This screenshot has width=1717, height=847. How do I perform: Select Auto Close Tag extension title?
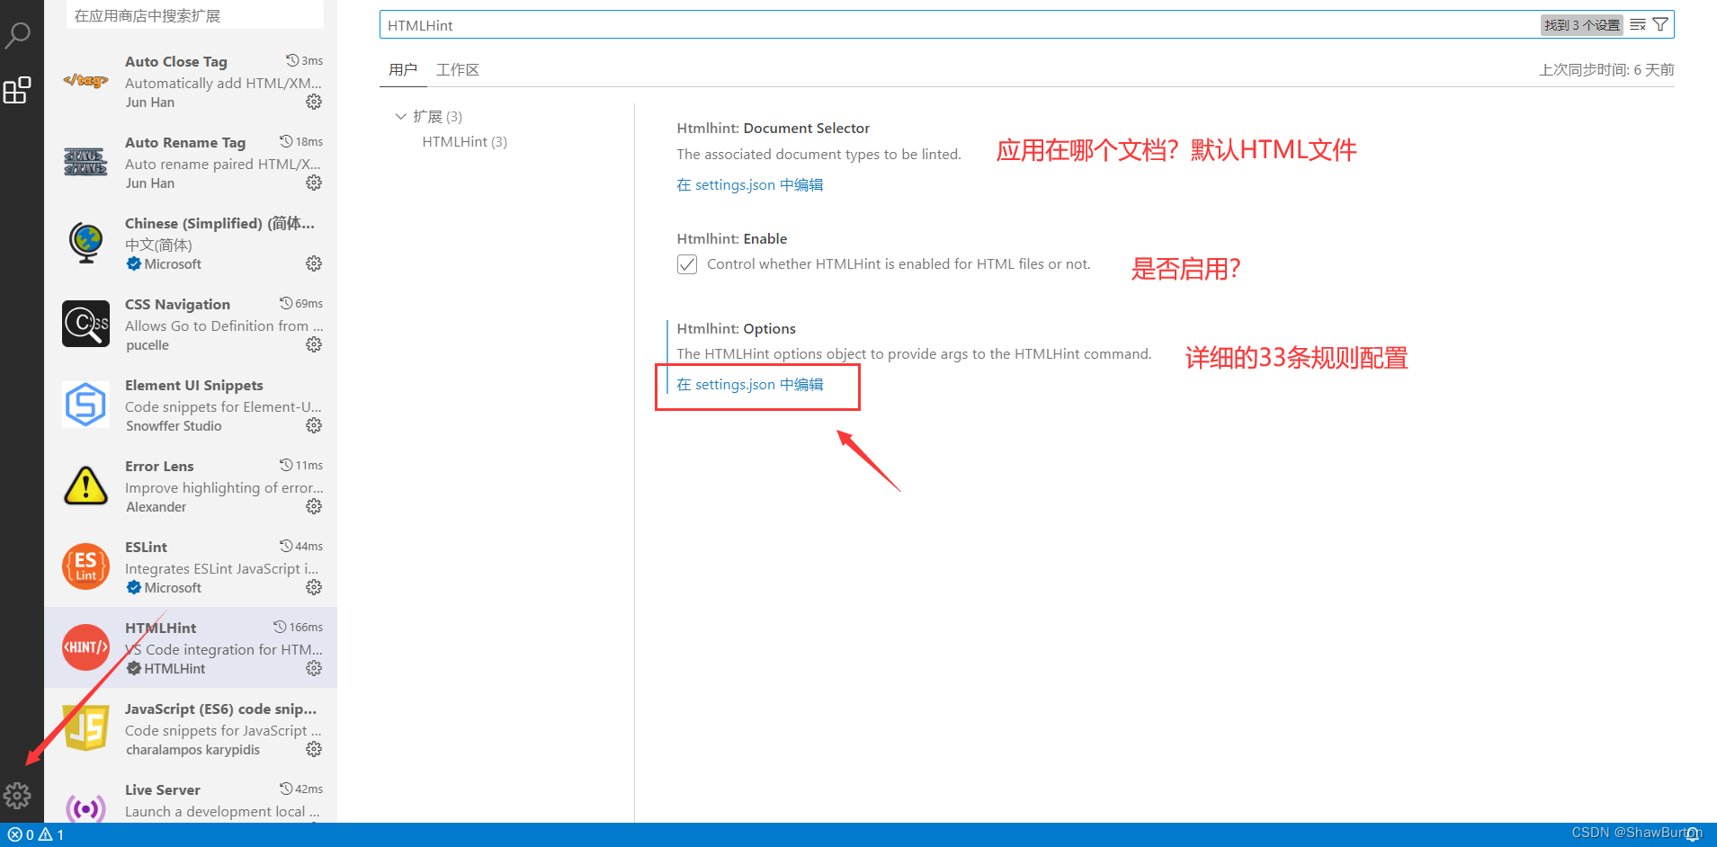point(176,62)
